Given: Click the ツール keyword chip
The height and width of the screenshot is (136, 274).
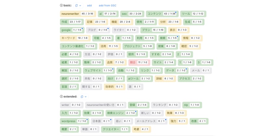Looking at the screenshot, I should 193,14.
